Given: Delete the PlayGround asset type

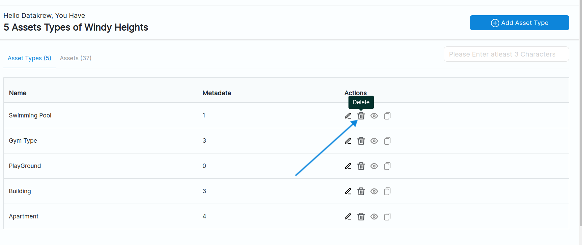Looking at the screenshot, I should [361, 166].
